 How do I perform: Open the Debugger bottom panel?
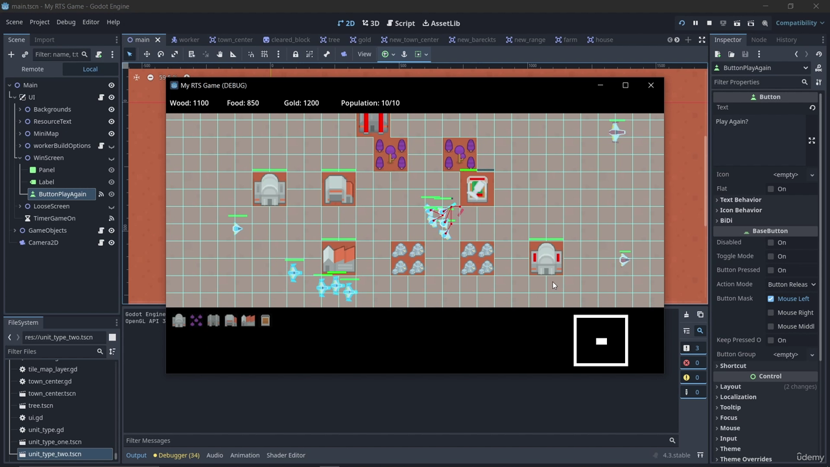(176, 455)
